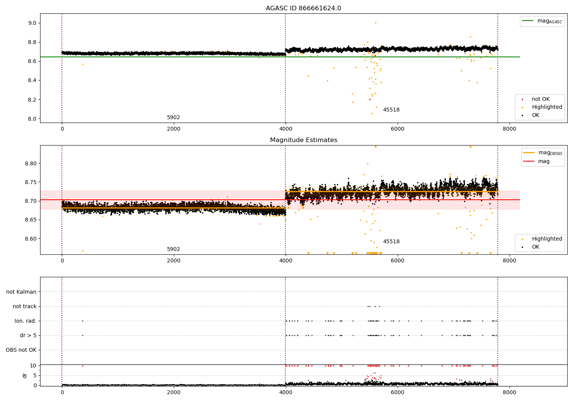Click the 4000 x-axis tick of Magnitude Estimates plot
The width and height of the screenshot is (573, 401).
click(x=286, y=261)
